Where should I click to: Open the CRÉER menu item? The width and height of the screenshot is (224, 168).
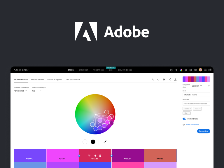[71, 70]
